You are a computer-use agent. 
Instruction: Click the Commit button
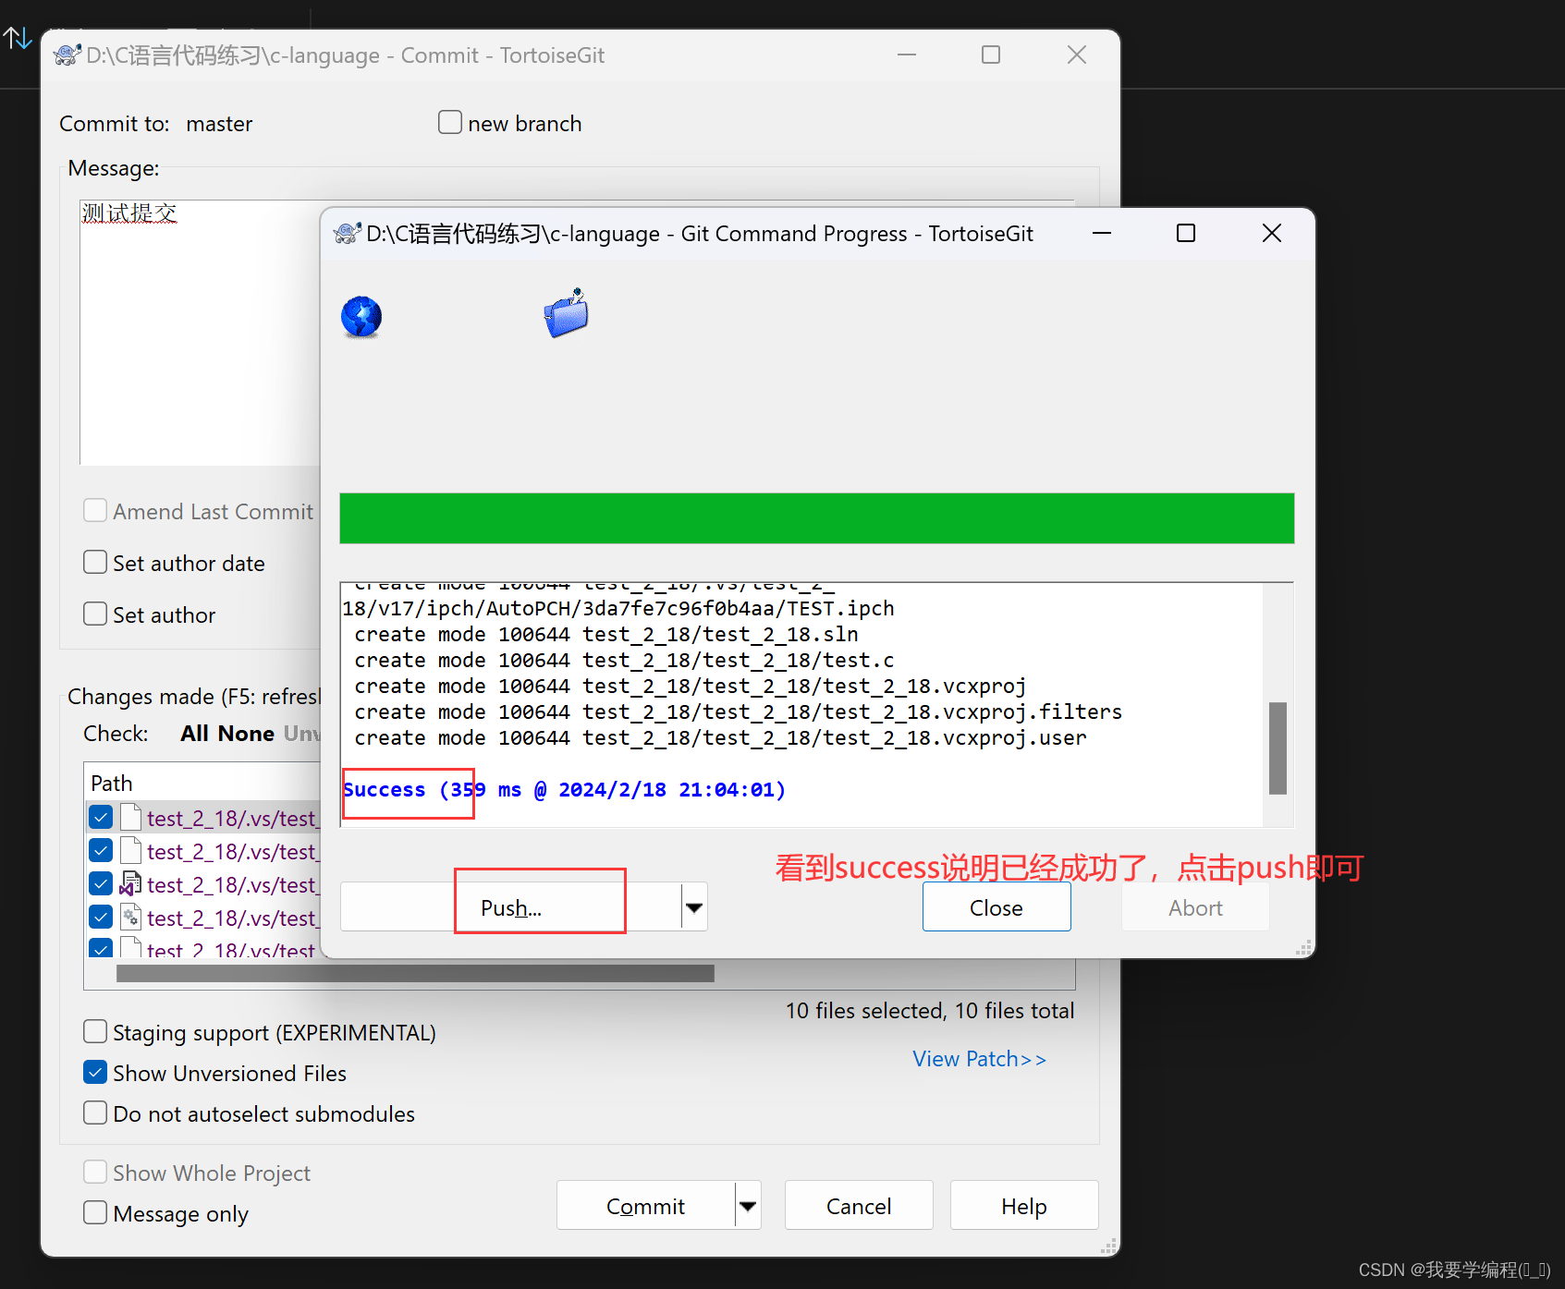pyautogui.click(x=645, y=1206)
